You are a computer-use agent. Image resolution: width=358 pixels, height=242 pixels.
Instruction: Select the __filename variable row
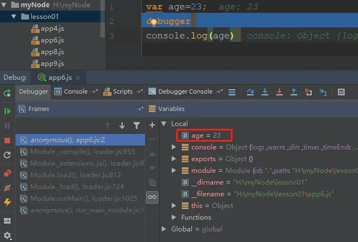pyautogui.click(x=258, y=194)
